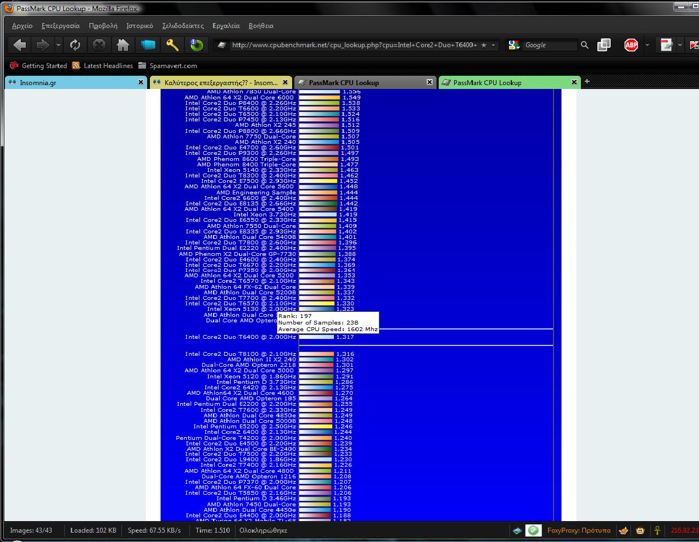The width and height of the screenshot is (699, 542).
Task: Click the green checkmark status icon
Action: coord(533,530)
